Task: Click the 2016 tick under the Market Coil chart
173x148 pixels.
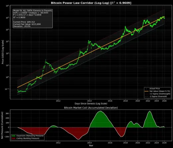Action: point(110,143)
